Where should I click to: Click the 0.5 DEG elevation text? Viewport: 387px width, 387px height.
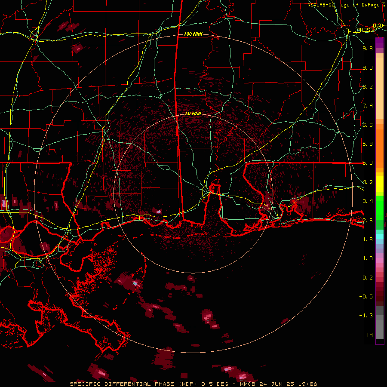point(215,384)
